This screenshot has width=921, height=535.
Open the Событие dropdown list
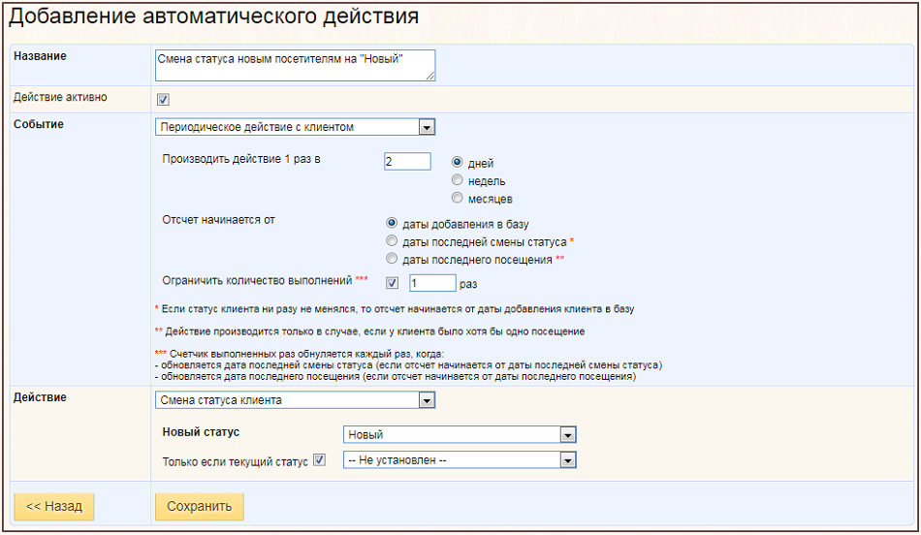point(295,127)
